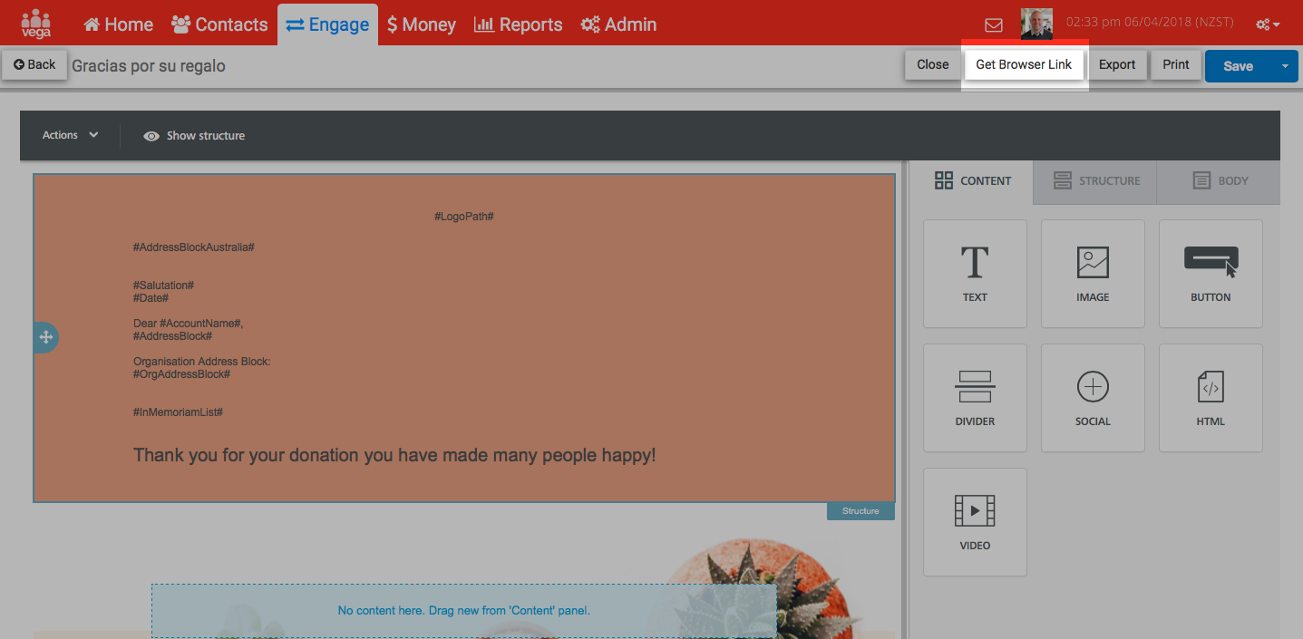This screenshot has width=1303, height=639.
Task: Toggle Show structure
Action: coord(194,136)
